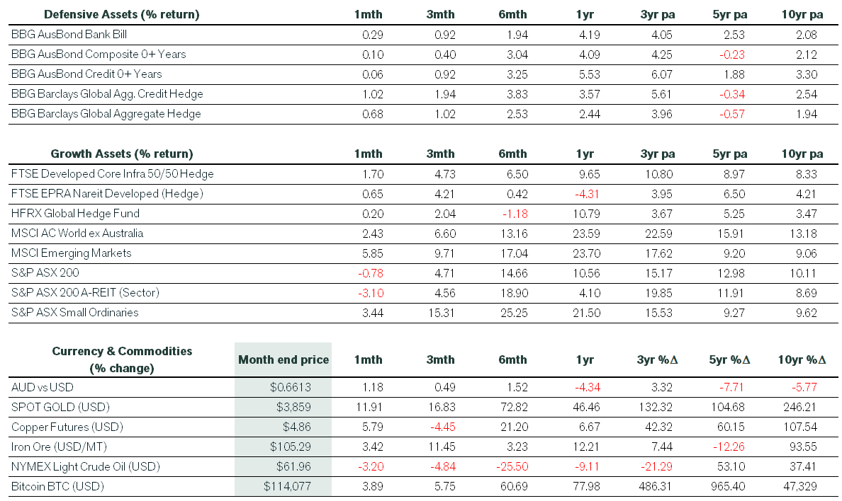This screenshot has height=501, width=842.
Task: Click the Defensive Assets (% return) table header
Action: point(121,14)
